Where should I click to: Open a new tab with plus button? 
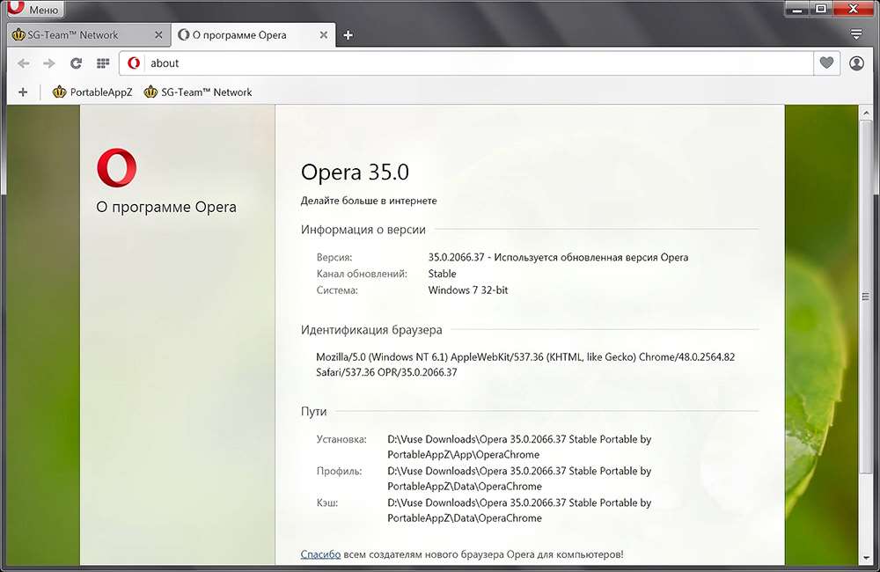(x=348, y=35)
